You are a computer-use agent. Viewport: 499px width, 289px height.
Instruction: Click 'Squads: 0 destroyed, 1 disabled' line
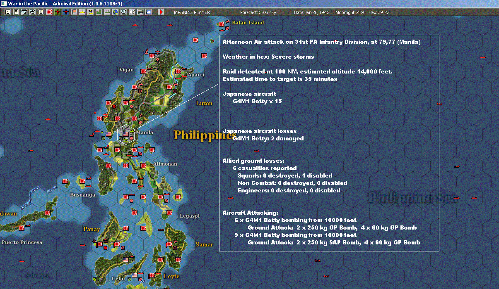pyautogui.click(x=285, y=175)
